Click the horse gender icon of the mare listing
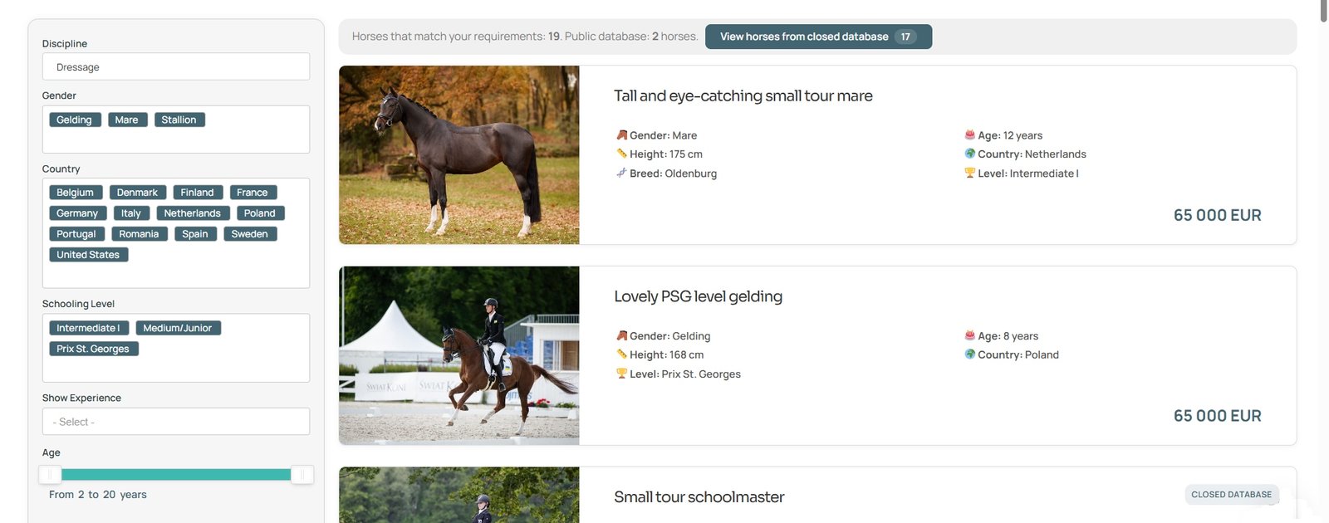 tap(621, 134)
